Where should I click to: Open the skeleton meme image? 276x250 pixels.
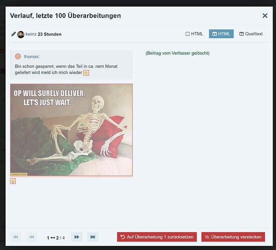coord(71,130)
